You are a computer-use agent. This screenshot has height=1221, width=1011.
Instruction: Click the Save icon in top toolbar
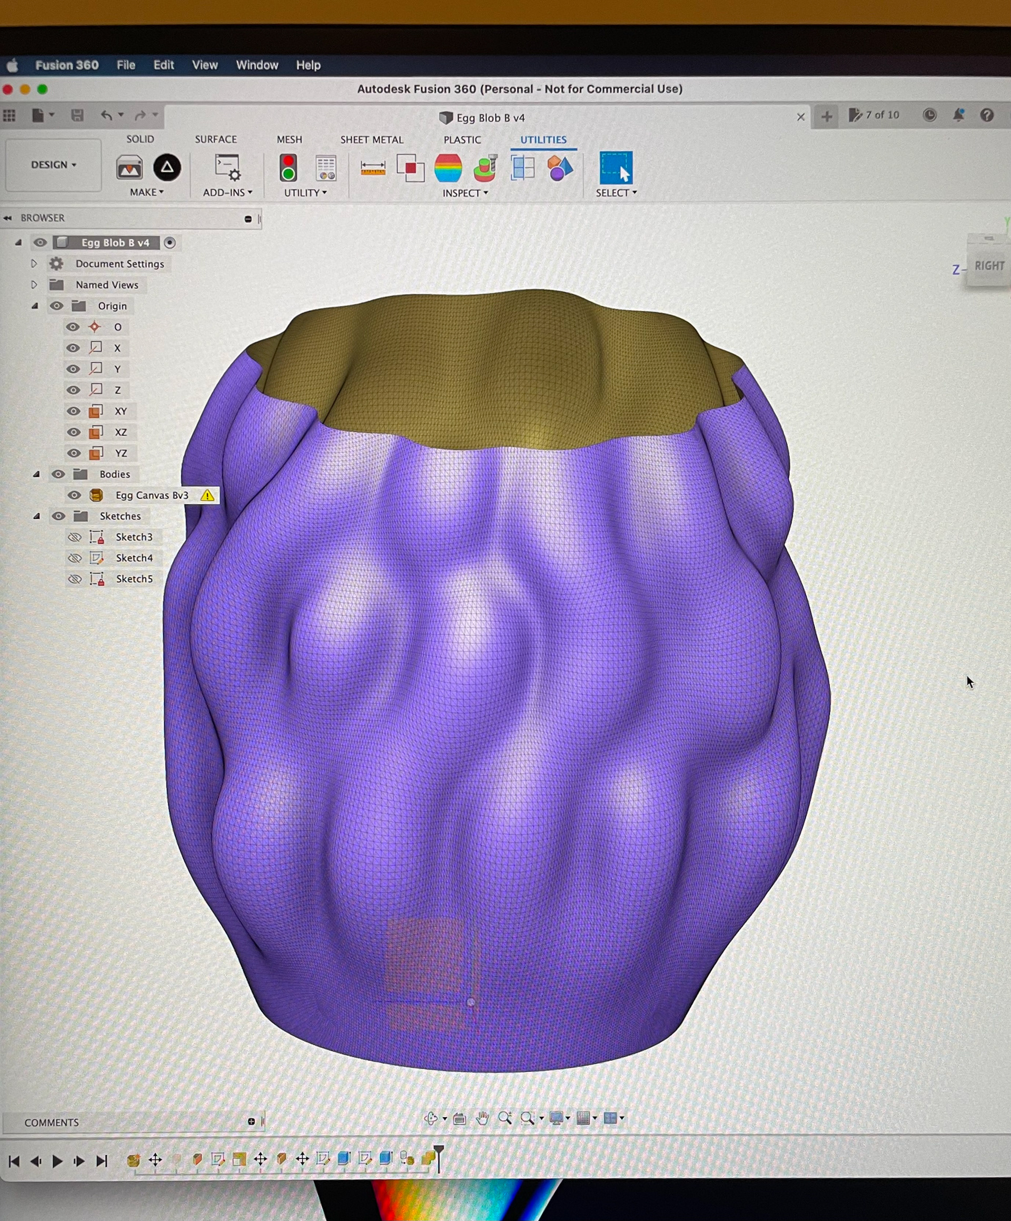point(77,115)
